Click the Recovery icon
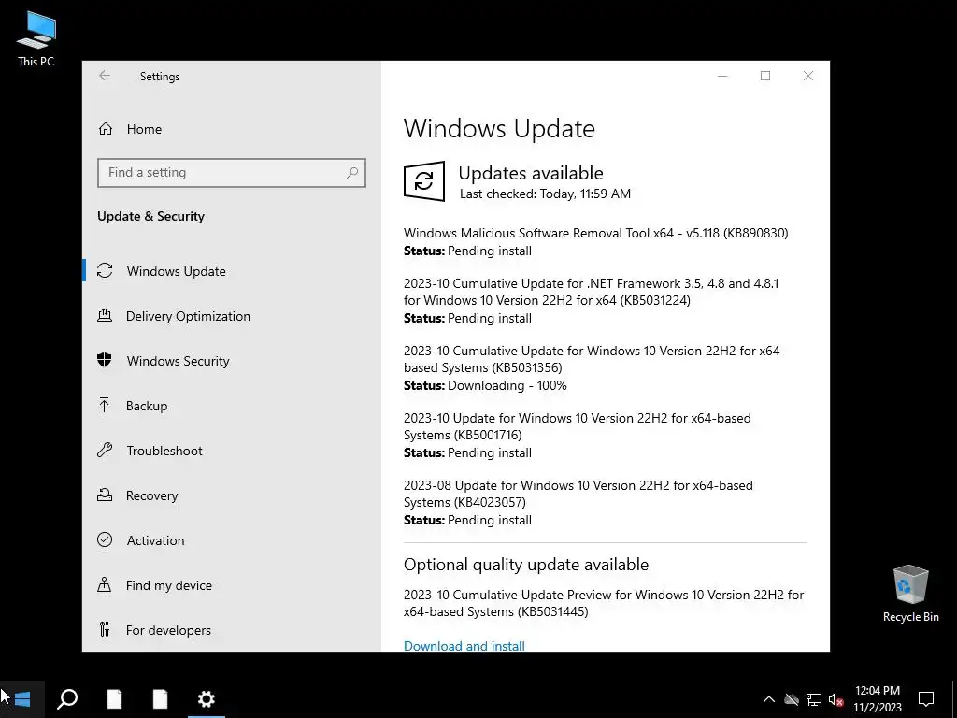 [105, 495]
